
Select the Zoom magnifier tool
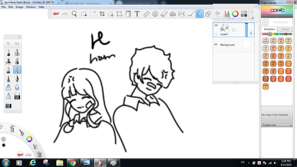click(x=74, y=14)
